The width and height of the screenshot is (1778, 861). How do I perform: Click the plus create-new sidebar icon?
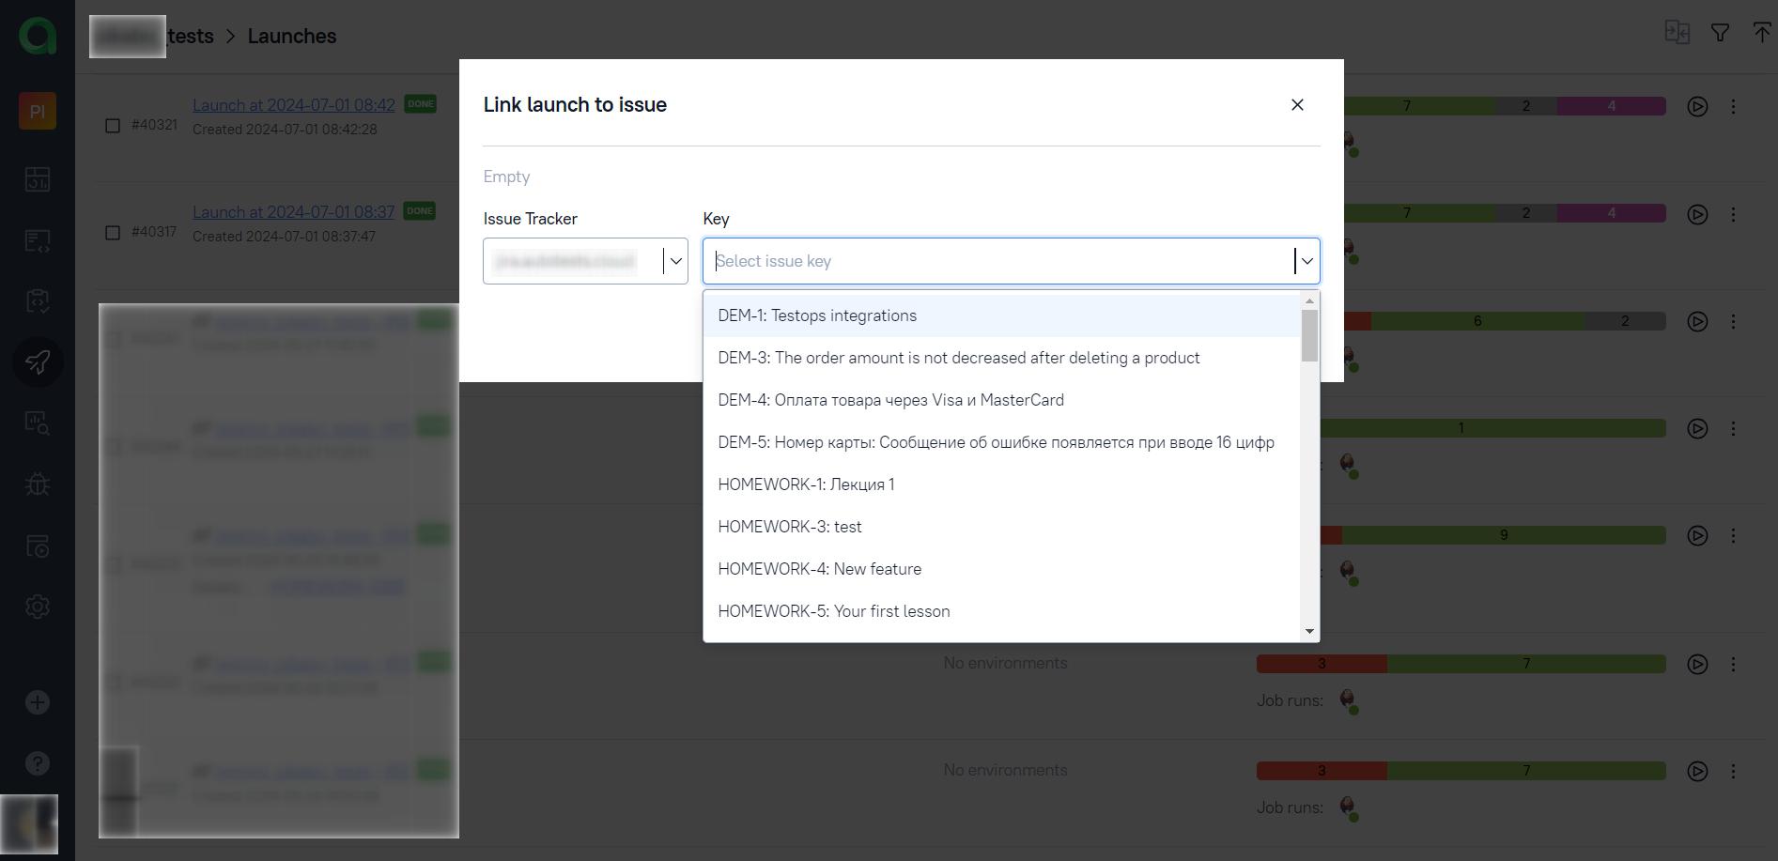pyautogui.click(x=38, y=702)
